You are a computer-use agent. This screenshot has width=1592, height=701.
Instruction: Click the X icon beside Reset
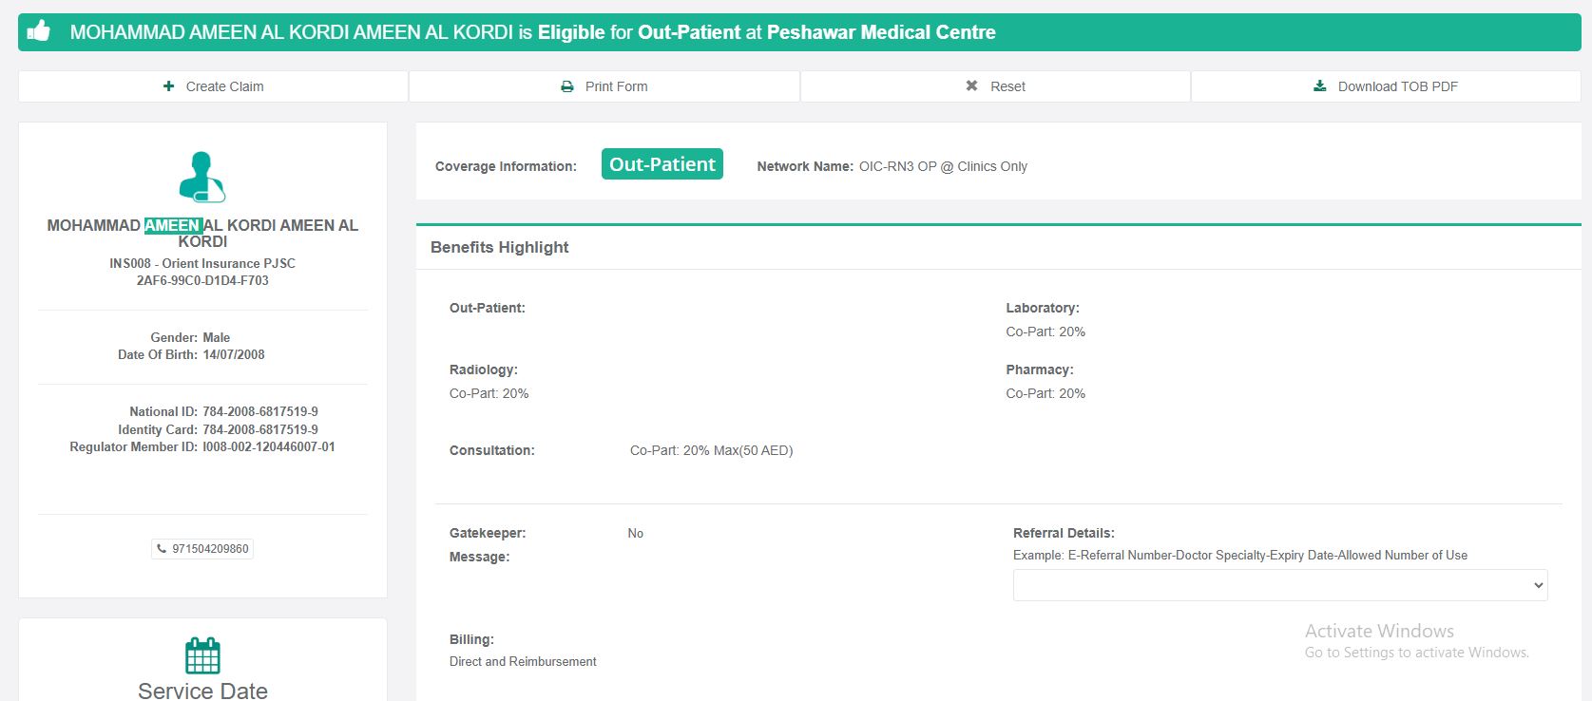(971, 86)
